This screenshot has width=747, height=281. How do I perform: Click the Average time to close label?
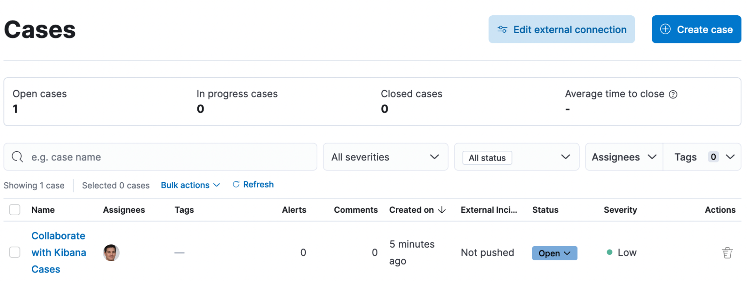[x=614, y=94]
